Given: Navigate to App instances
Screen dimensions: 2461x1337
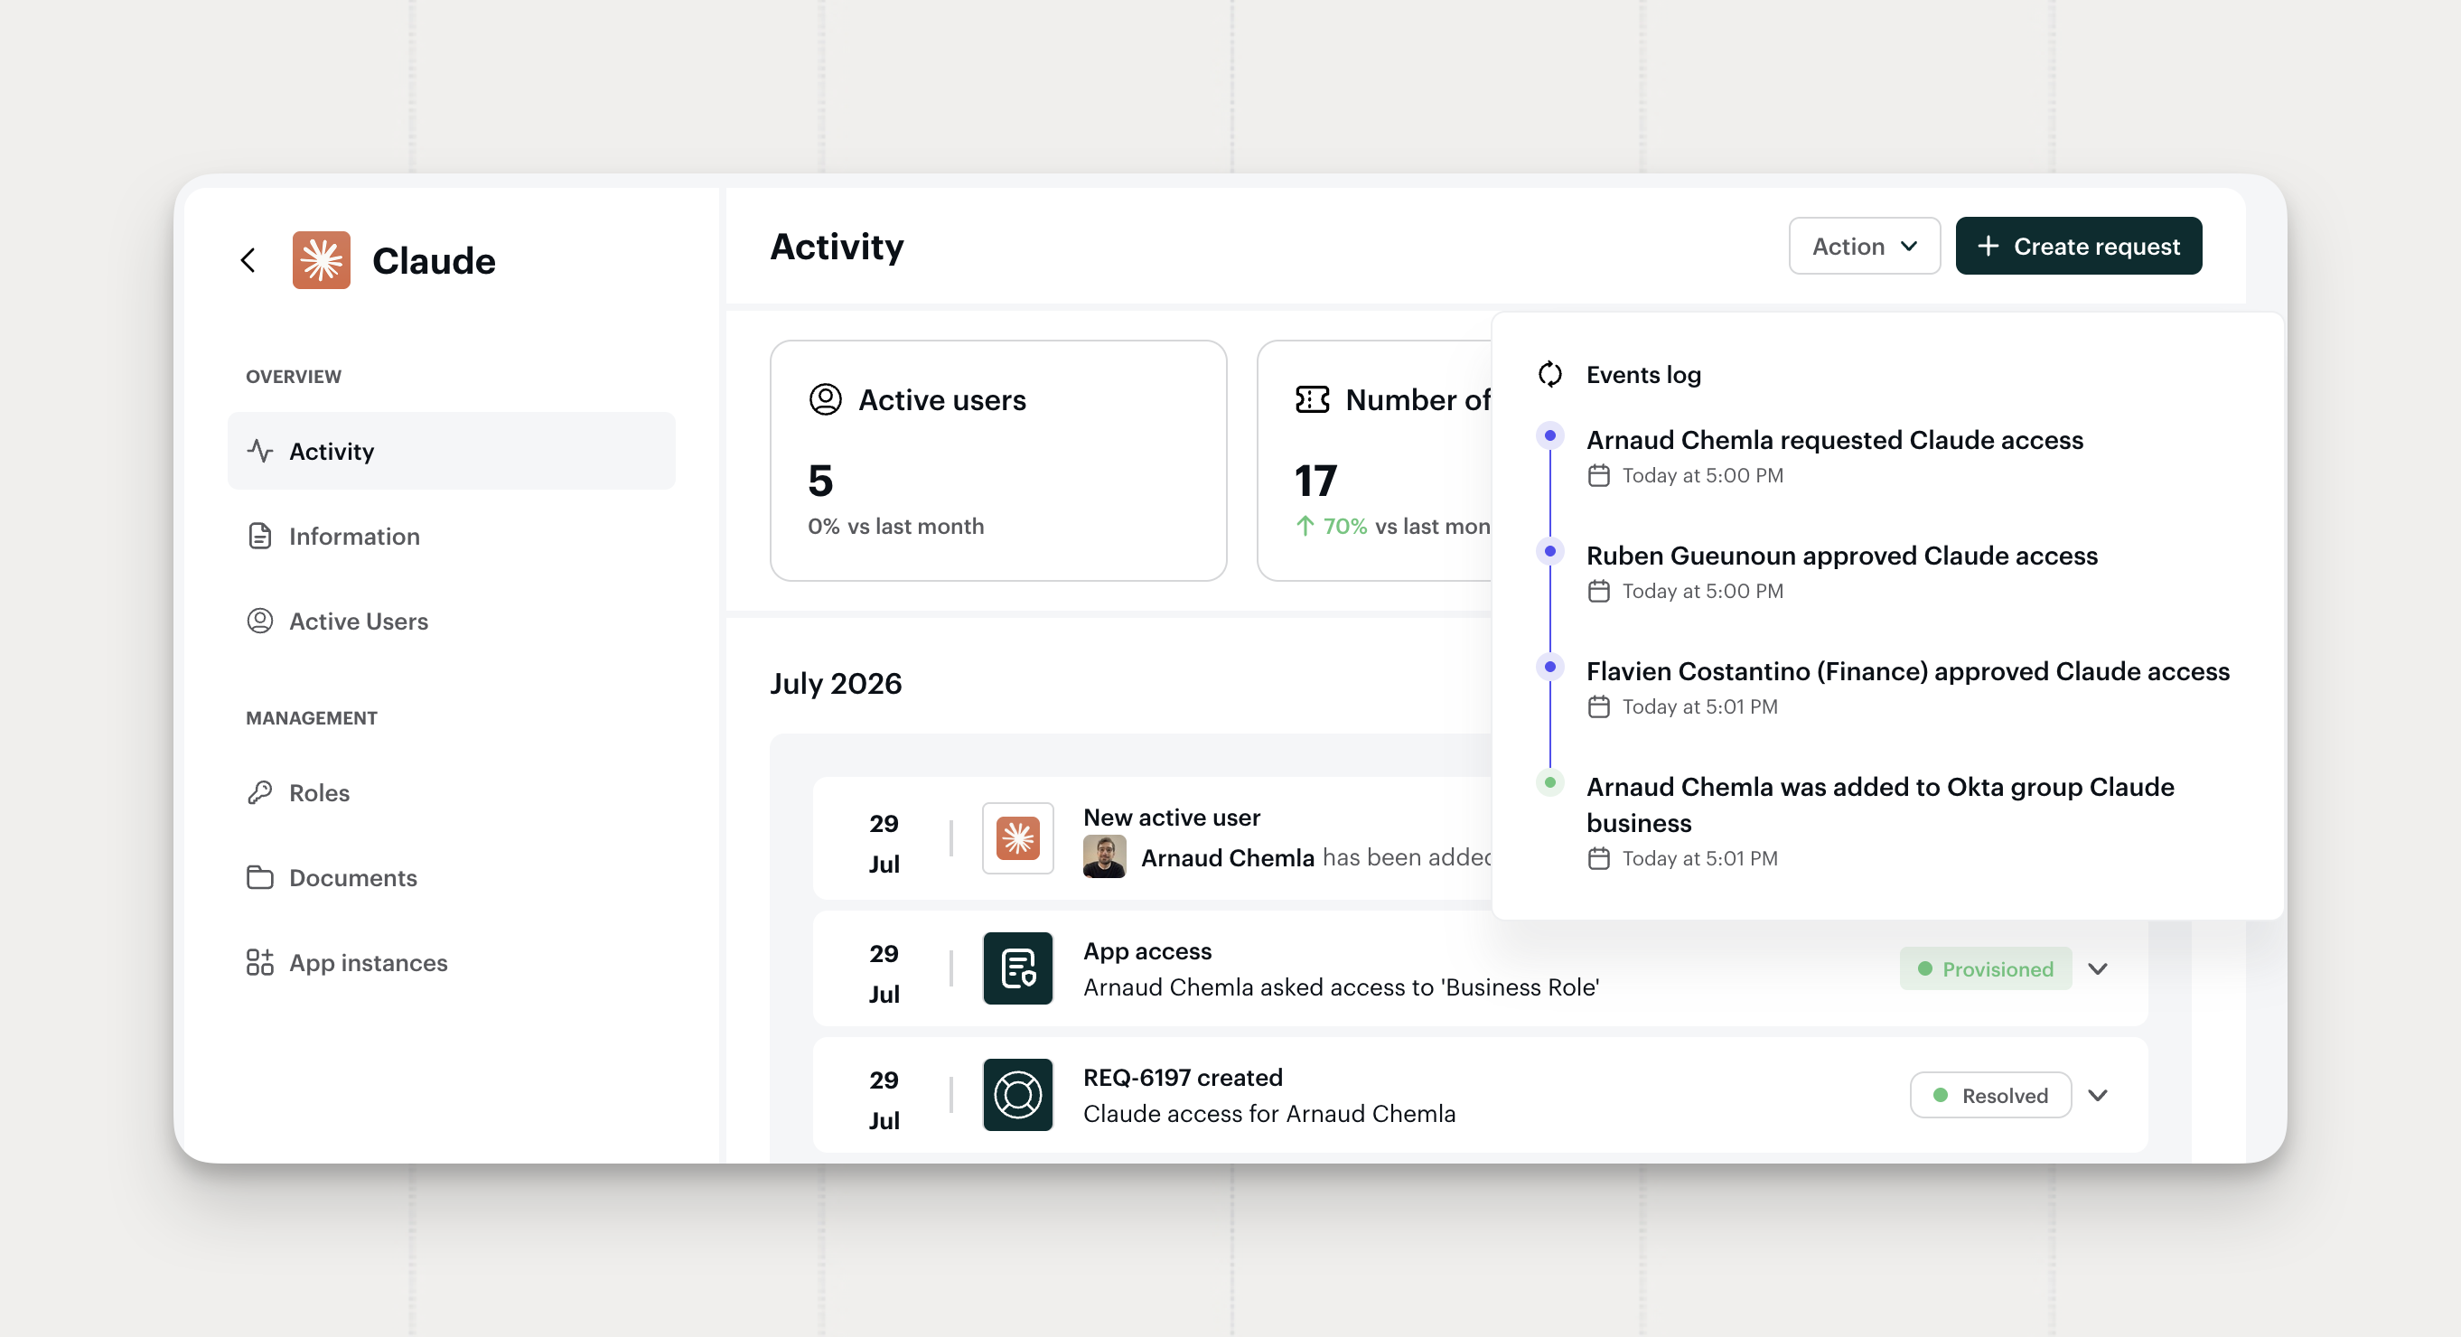Looking at the screenshot, I should (451, 963).
